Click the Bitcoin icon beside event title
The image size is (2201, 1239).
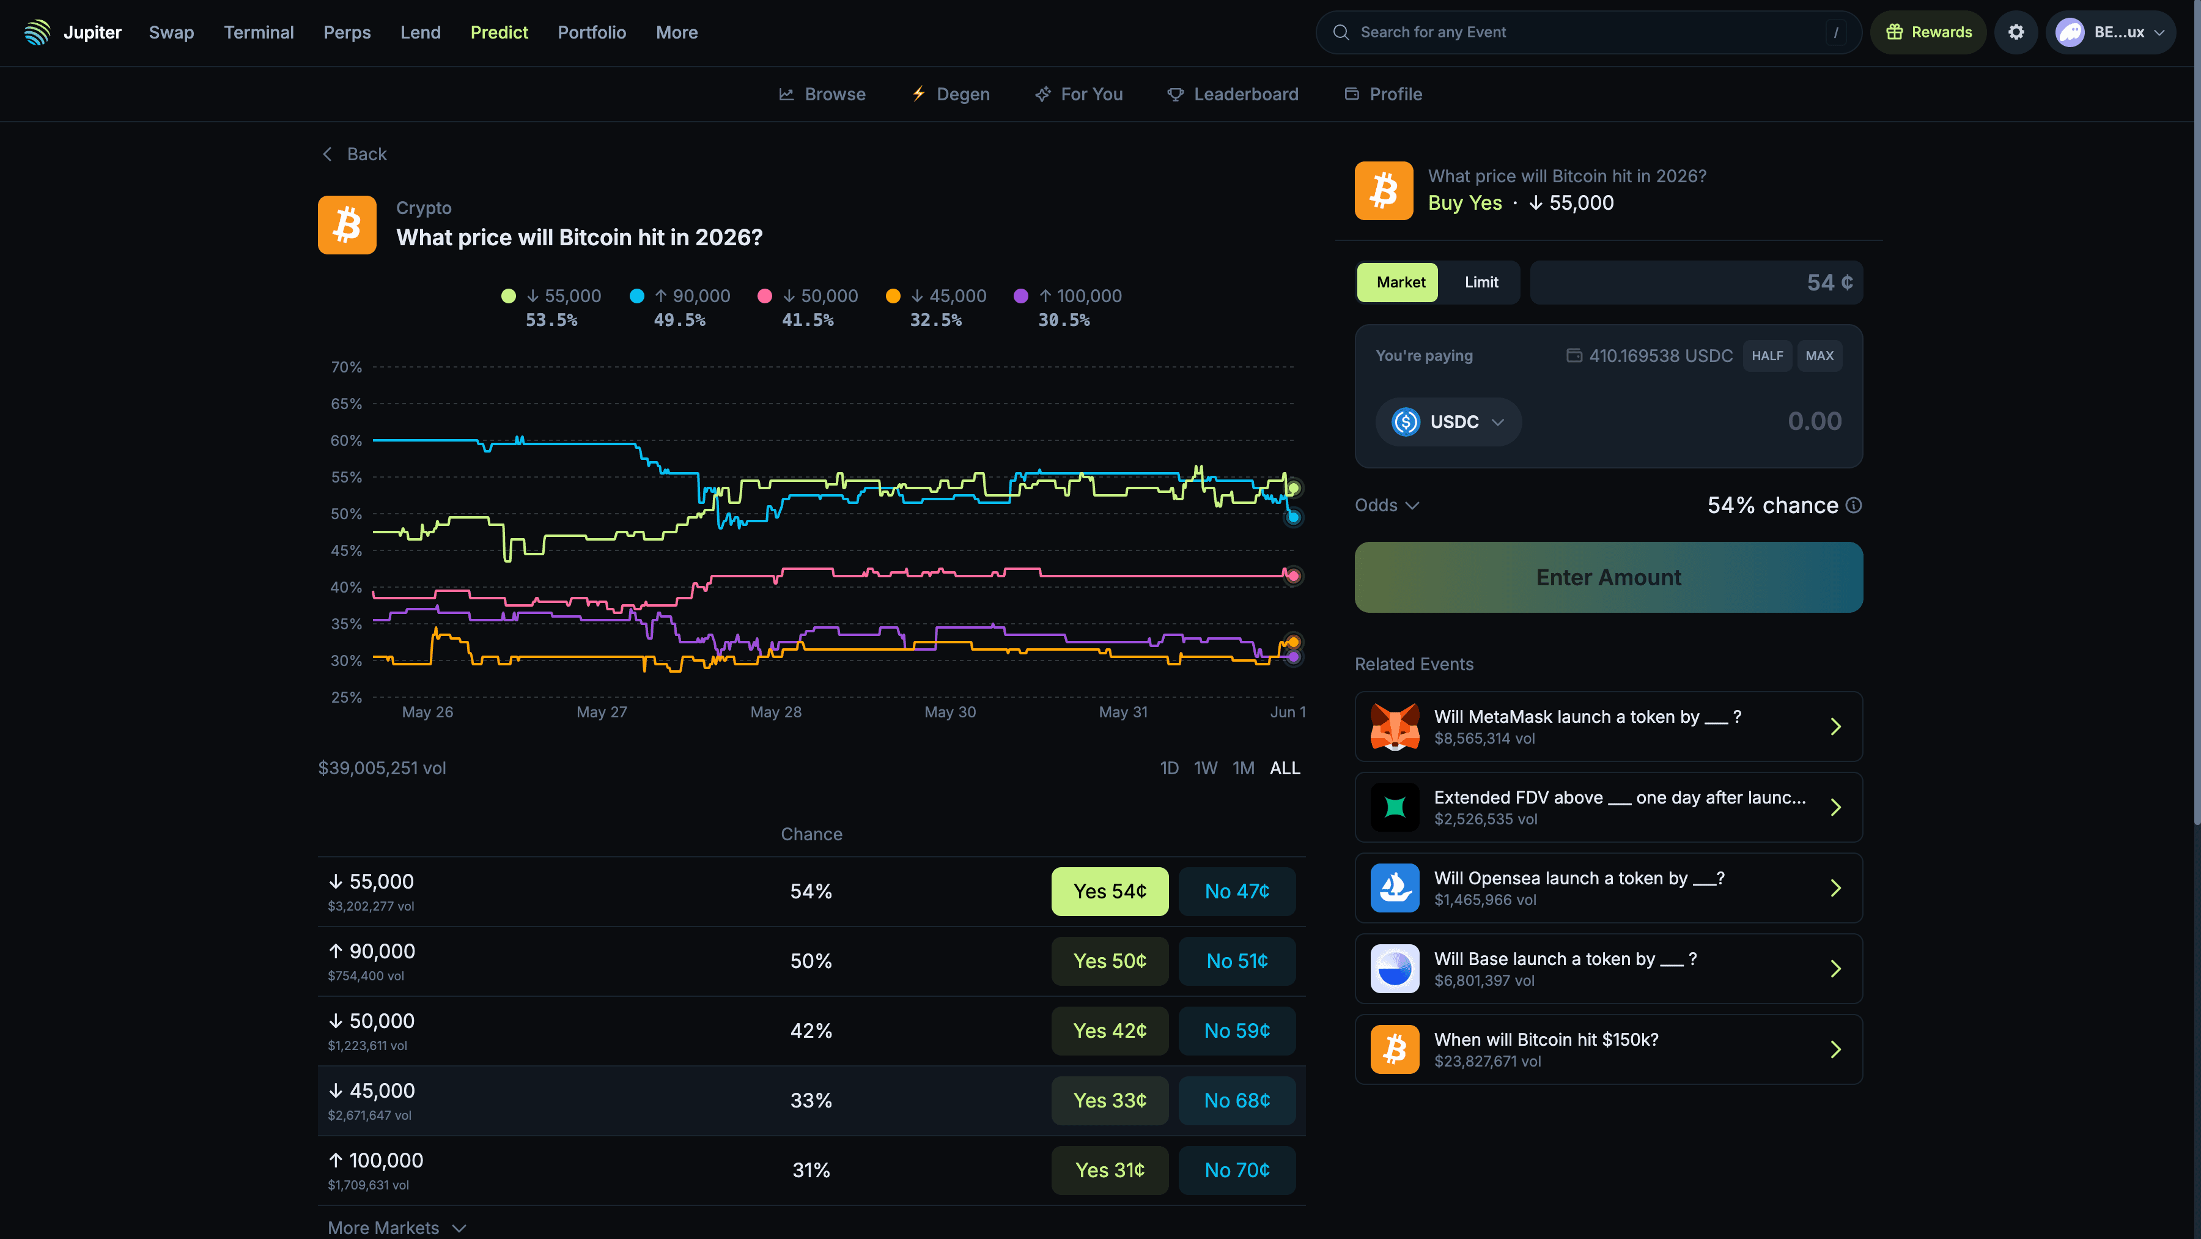pos(347,224)
